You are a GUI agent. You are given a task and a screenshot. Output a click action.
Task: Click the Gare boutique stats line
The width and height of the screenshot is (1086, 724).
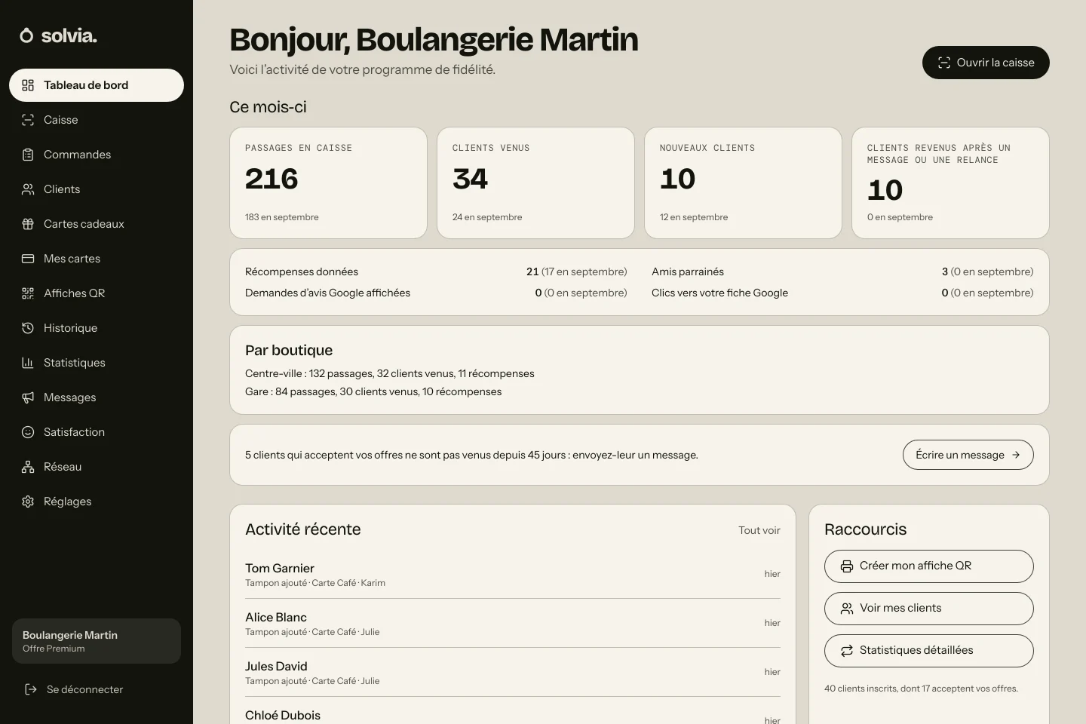(373, 391)
